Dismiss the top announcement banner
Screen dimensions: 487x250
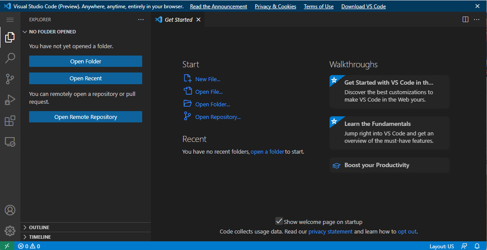477,6
